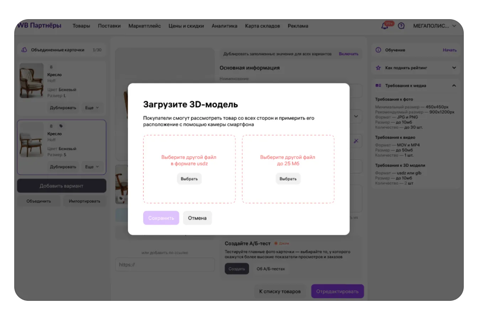Click the star icon beside Как поднять рейтинг
Viewport: 478px width, 320px height.
[x=378, y=68]
